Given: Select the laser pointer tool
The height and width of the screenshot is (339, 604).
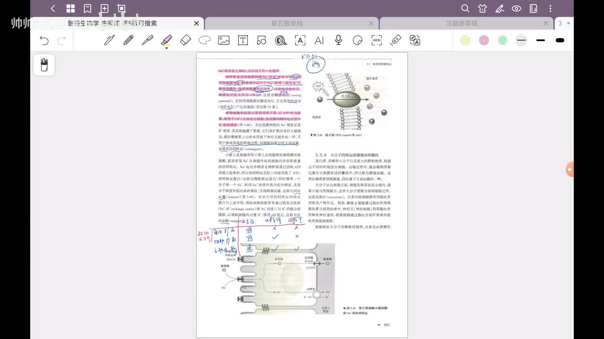Looking at the screenshot, I should pyautogui.click(x=396, y=40).
